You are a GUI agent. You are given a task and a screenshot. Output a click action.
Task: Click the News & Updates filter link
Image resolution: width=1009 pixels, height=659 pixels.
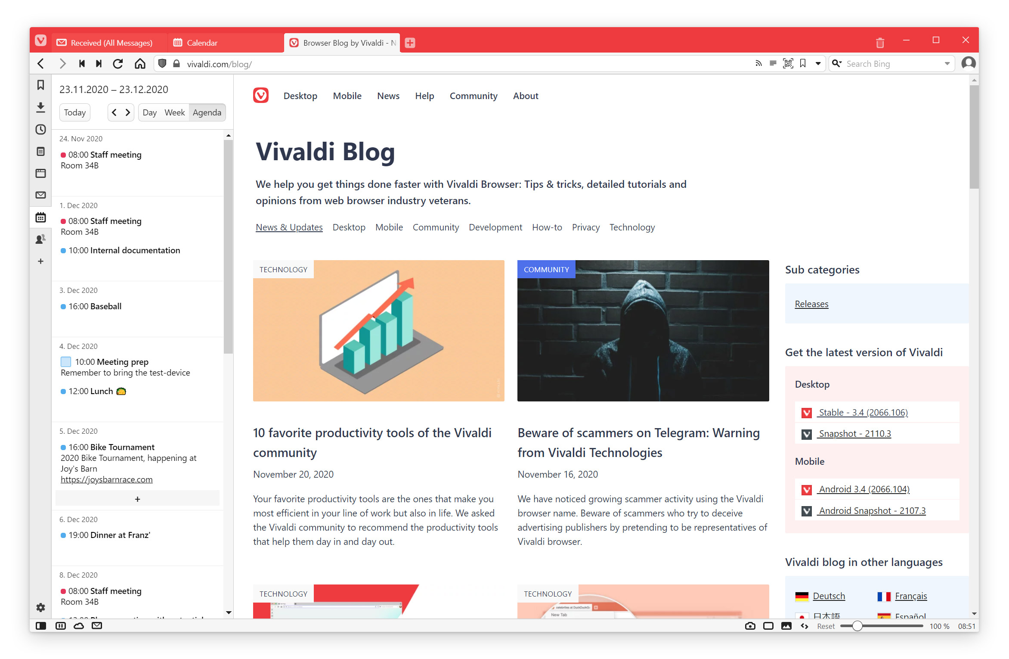coord(289,227)
